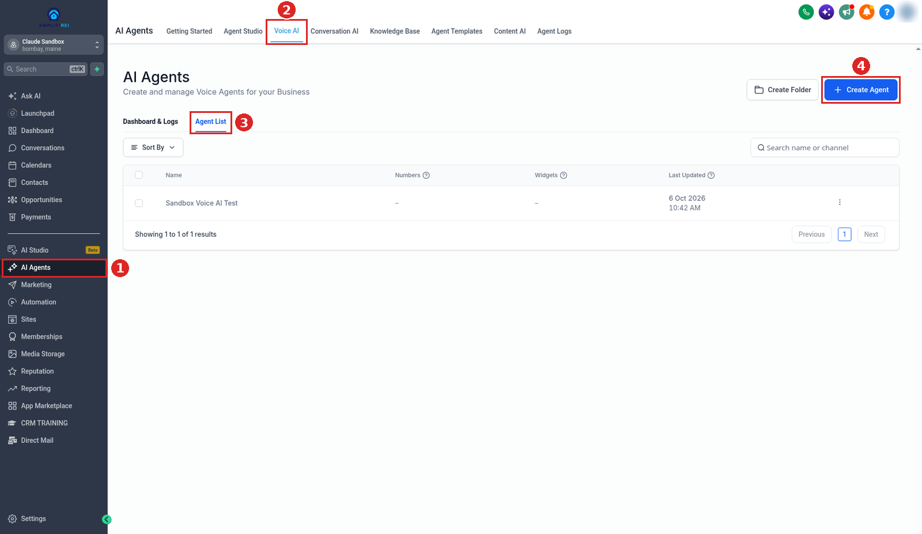Open the blurred user profile avatar
922x534 pixels.
pos(907,12)
